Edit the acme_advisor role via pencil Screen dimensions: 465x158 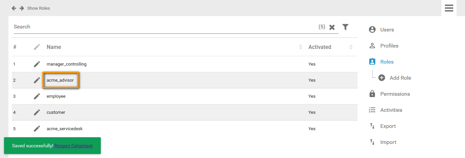37,80
